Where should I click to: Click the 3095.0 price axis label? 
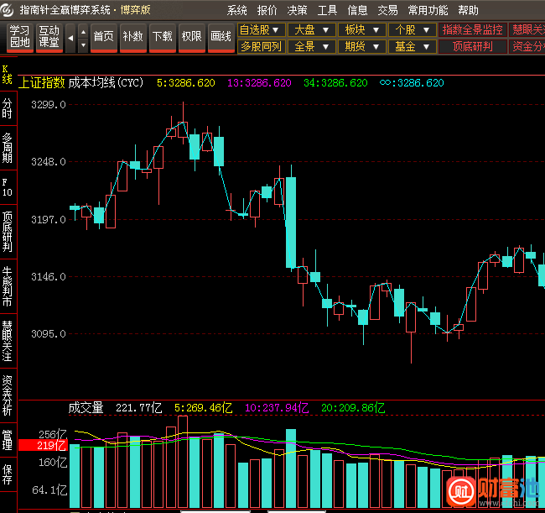pyautogui.click(x=49, y=334)
